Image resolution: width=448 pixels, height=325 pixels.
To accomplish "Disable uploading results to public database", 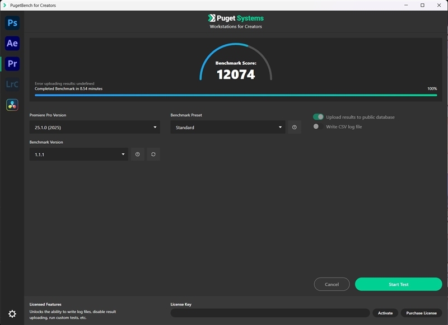I will [318, 116].
